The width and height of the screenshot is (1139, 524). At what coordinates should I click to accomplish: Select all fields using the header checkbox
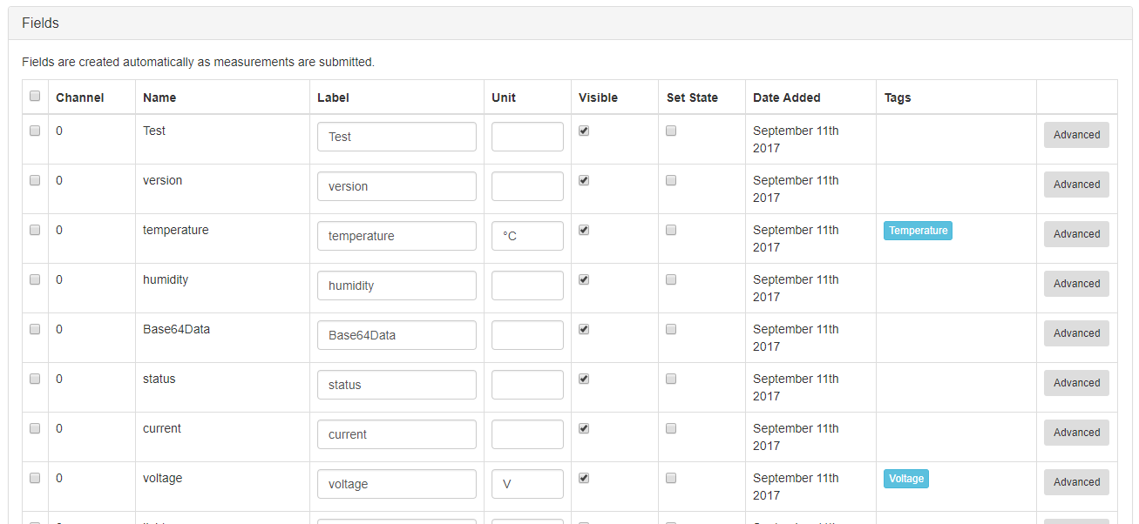tap(34, 96)
